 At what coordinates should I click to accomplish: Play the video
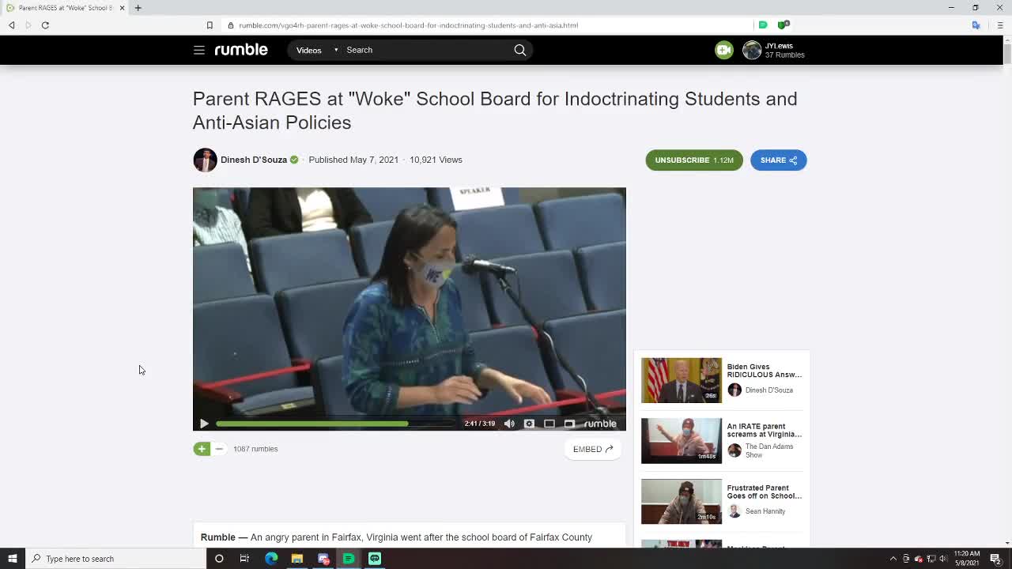[x=204, y=424]
